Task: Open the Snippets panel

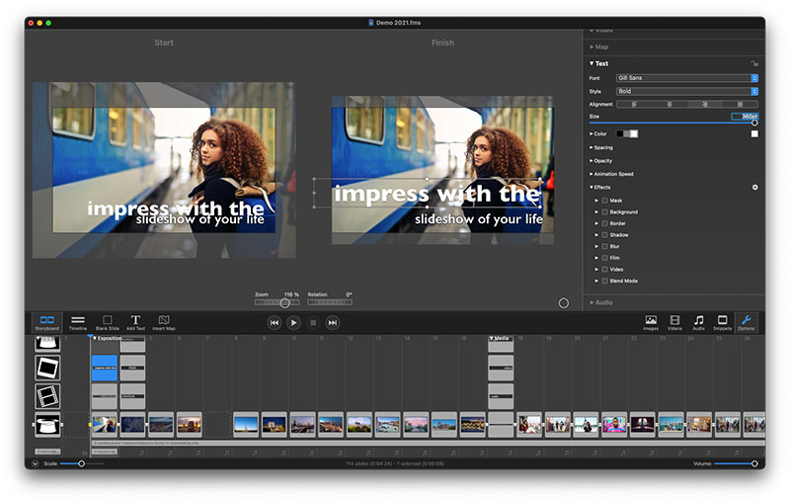Action: click(x=722, y=322)
